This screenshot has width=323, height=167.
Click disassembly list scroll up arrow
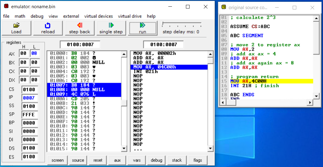210,54
